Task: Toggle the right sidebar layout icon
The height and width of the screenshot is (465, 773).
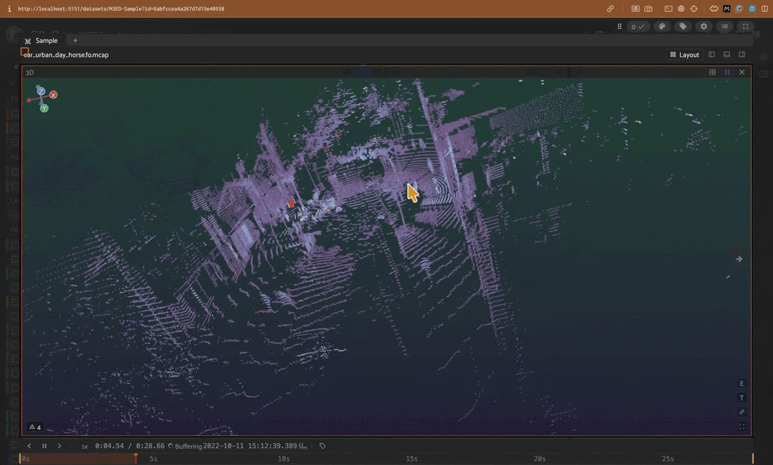Action: point(742,55)
